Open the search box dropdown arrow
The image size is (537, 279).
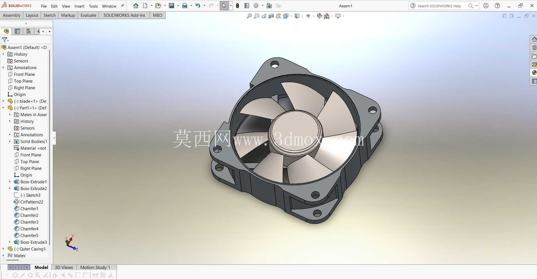[x=476, y=6]
